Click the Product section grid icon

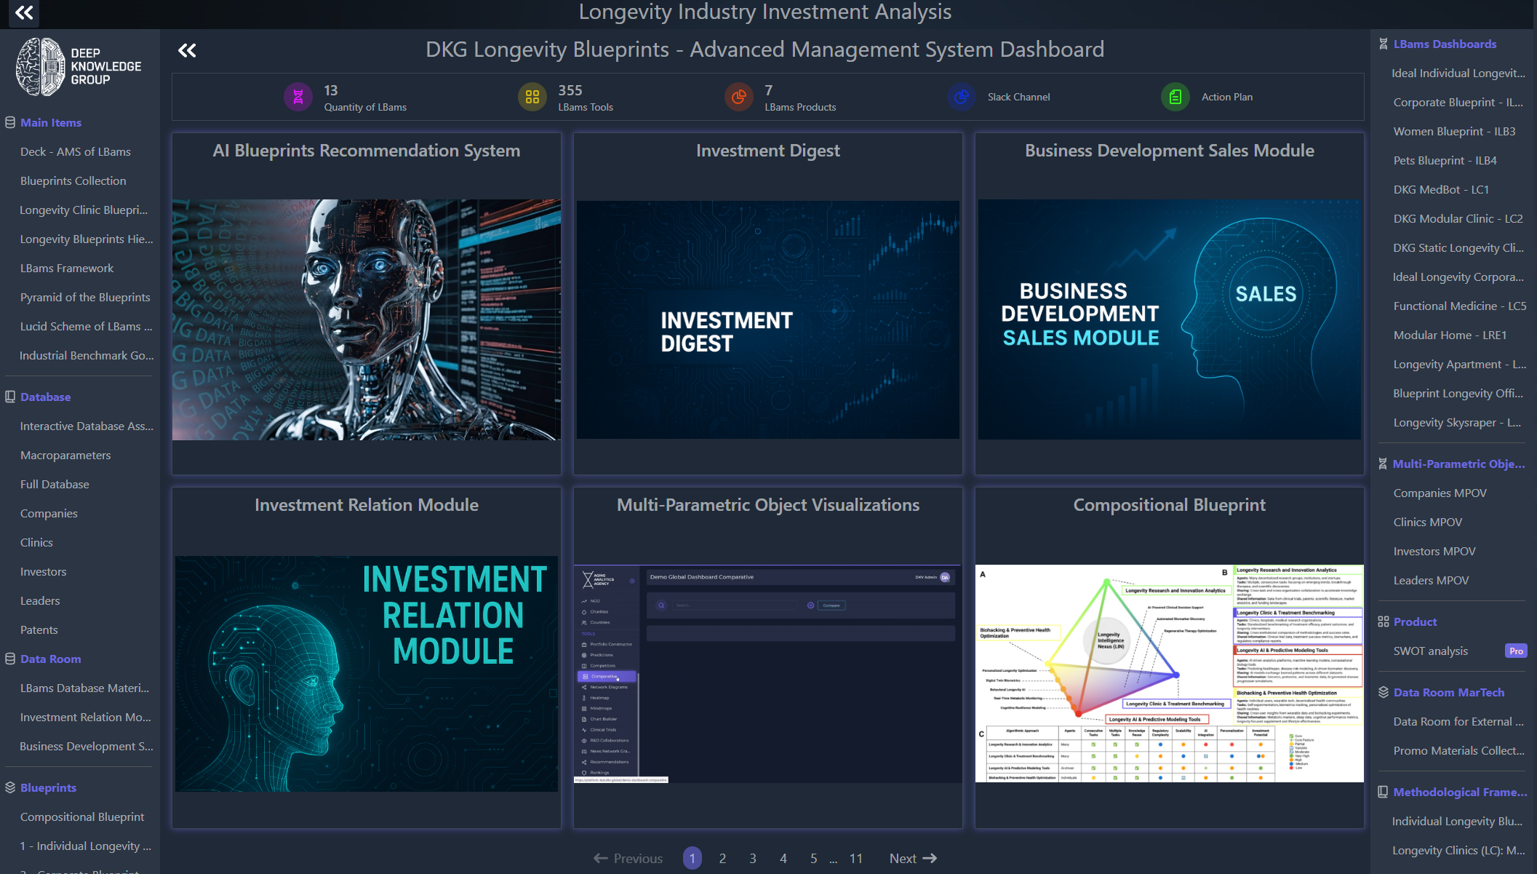1383,621
